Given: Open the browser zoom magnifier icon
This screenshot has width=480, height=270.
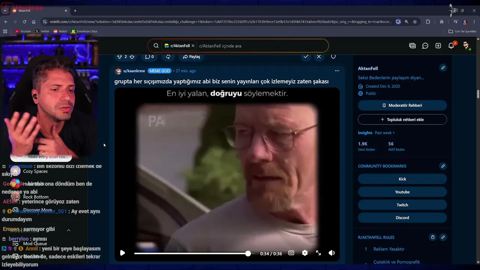Looking at the screenshot, I should click(406, 22).
